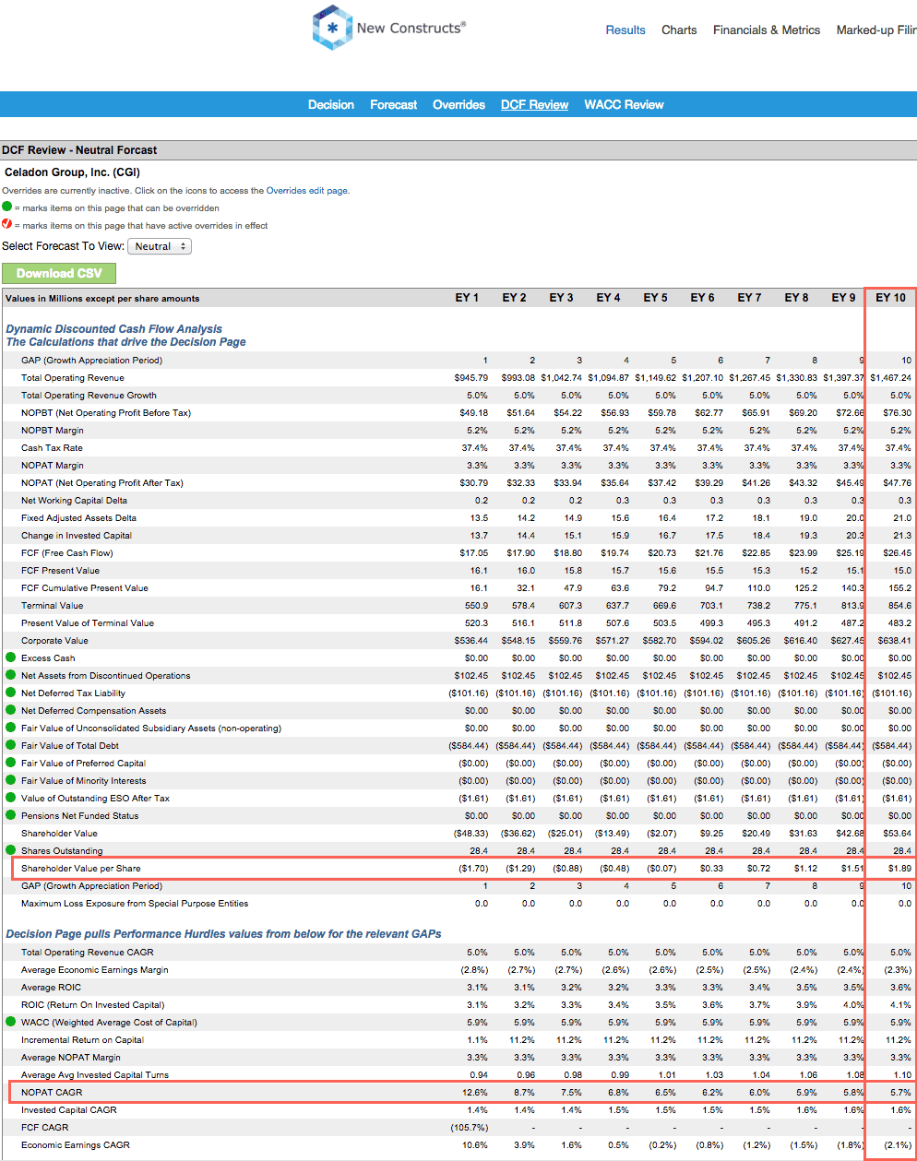Click EY 10 Total Operating Revenue value $1,467.24
917x1161 pixels.
(890, 378)
